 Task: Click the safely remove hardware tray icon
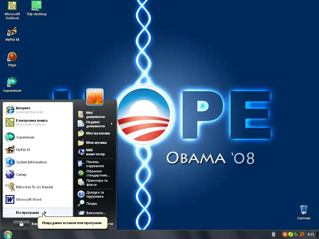click(296, 234)
